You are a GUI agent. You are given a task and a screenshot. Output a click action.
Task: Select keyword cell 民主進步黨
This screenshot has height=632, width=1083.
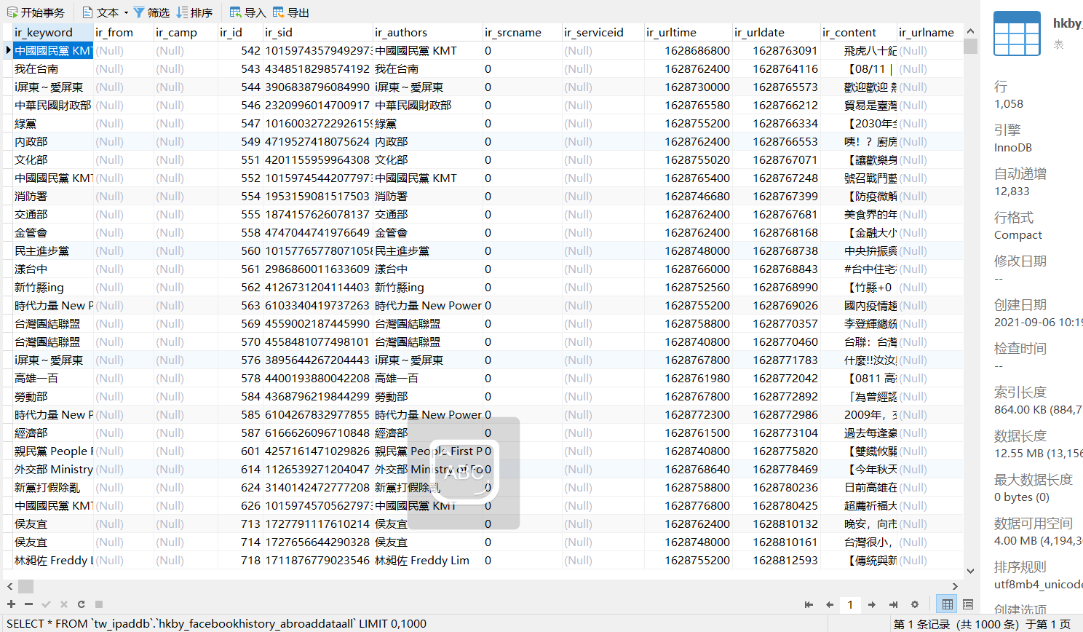pyautogui.click(x=52, y=250)
